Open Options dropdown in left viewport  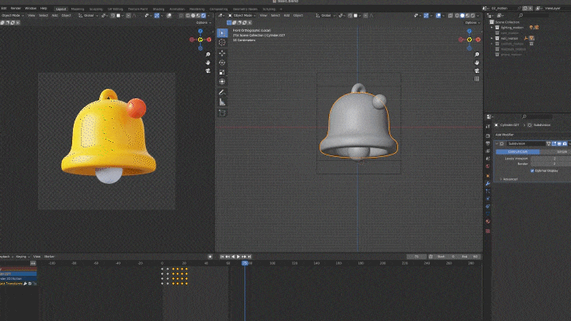click(203, 22)
